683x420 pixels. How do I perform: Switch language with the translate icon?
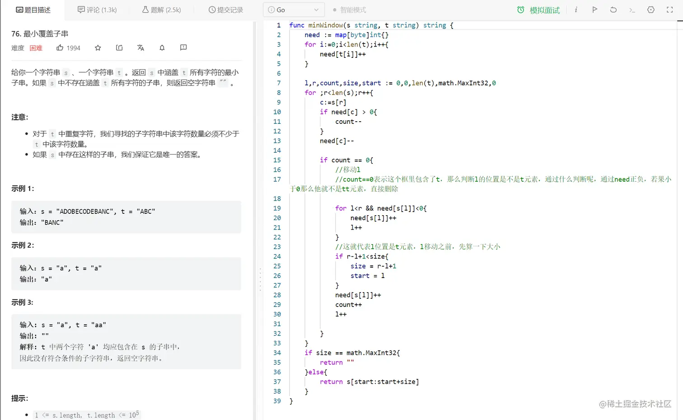coord(141,48)
